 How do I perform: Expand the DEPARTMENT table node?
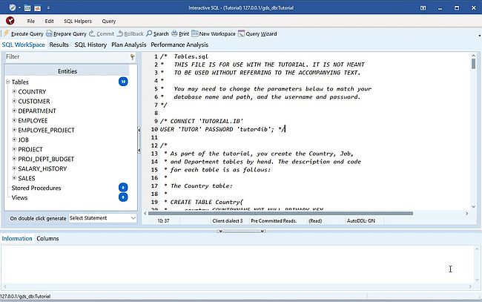14,111
